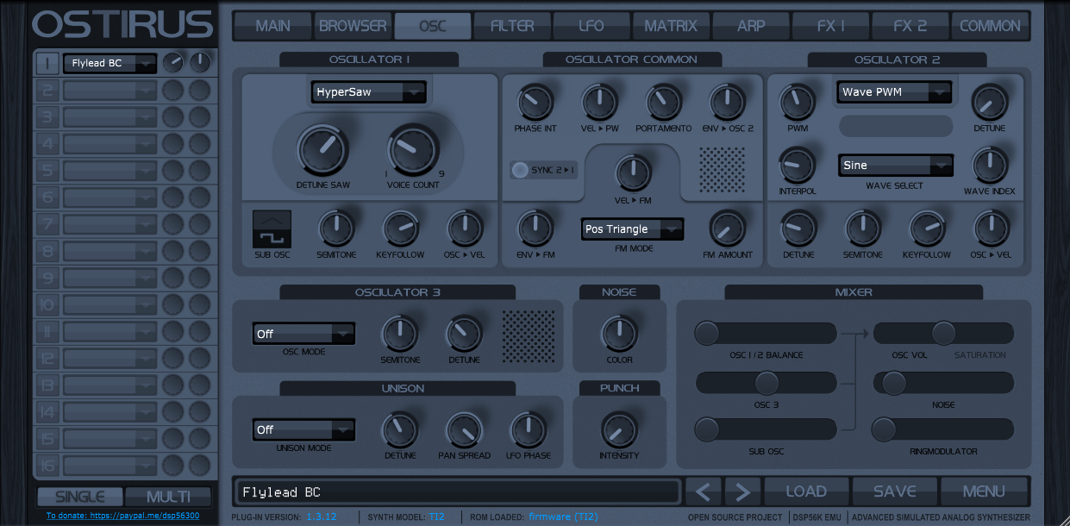This screenshot has width=1070, height=526.
Task: Open the HyperSaw oscillator mode dropdown
Action: [x=368, y=91]
